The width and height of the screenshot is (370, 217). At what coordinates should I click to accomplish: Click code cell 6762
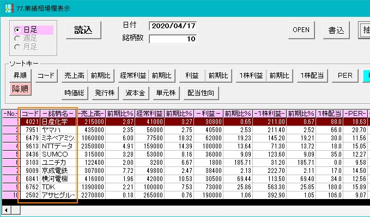[x=30, y=187]
